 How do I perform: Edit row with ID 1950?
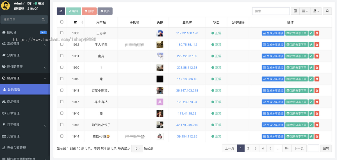click(x=311, y=68)
